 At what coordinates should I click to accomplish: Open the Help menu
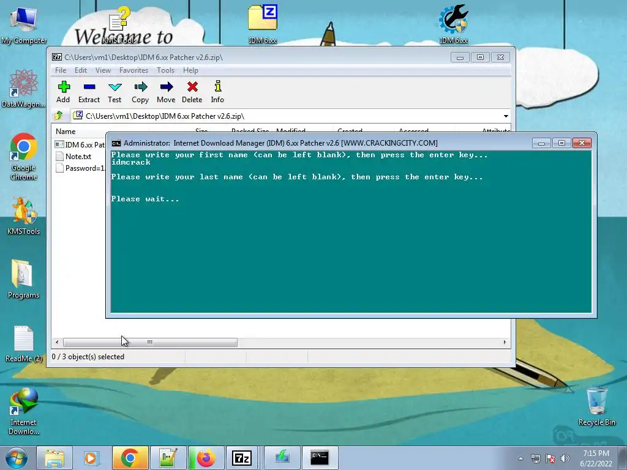tap(190, 70)
